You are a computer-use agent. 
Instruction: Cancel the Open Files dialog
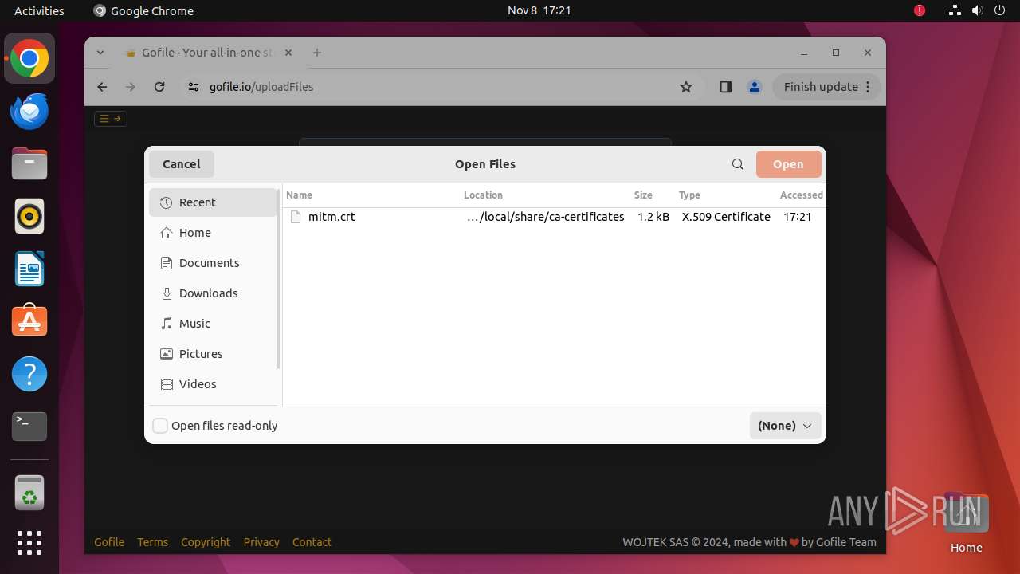pyautogui.click(x=182, y=164)
